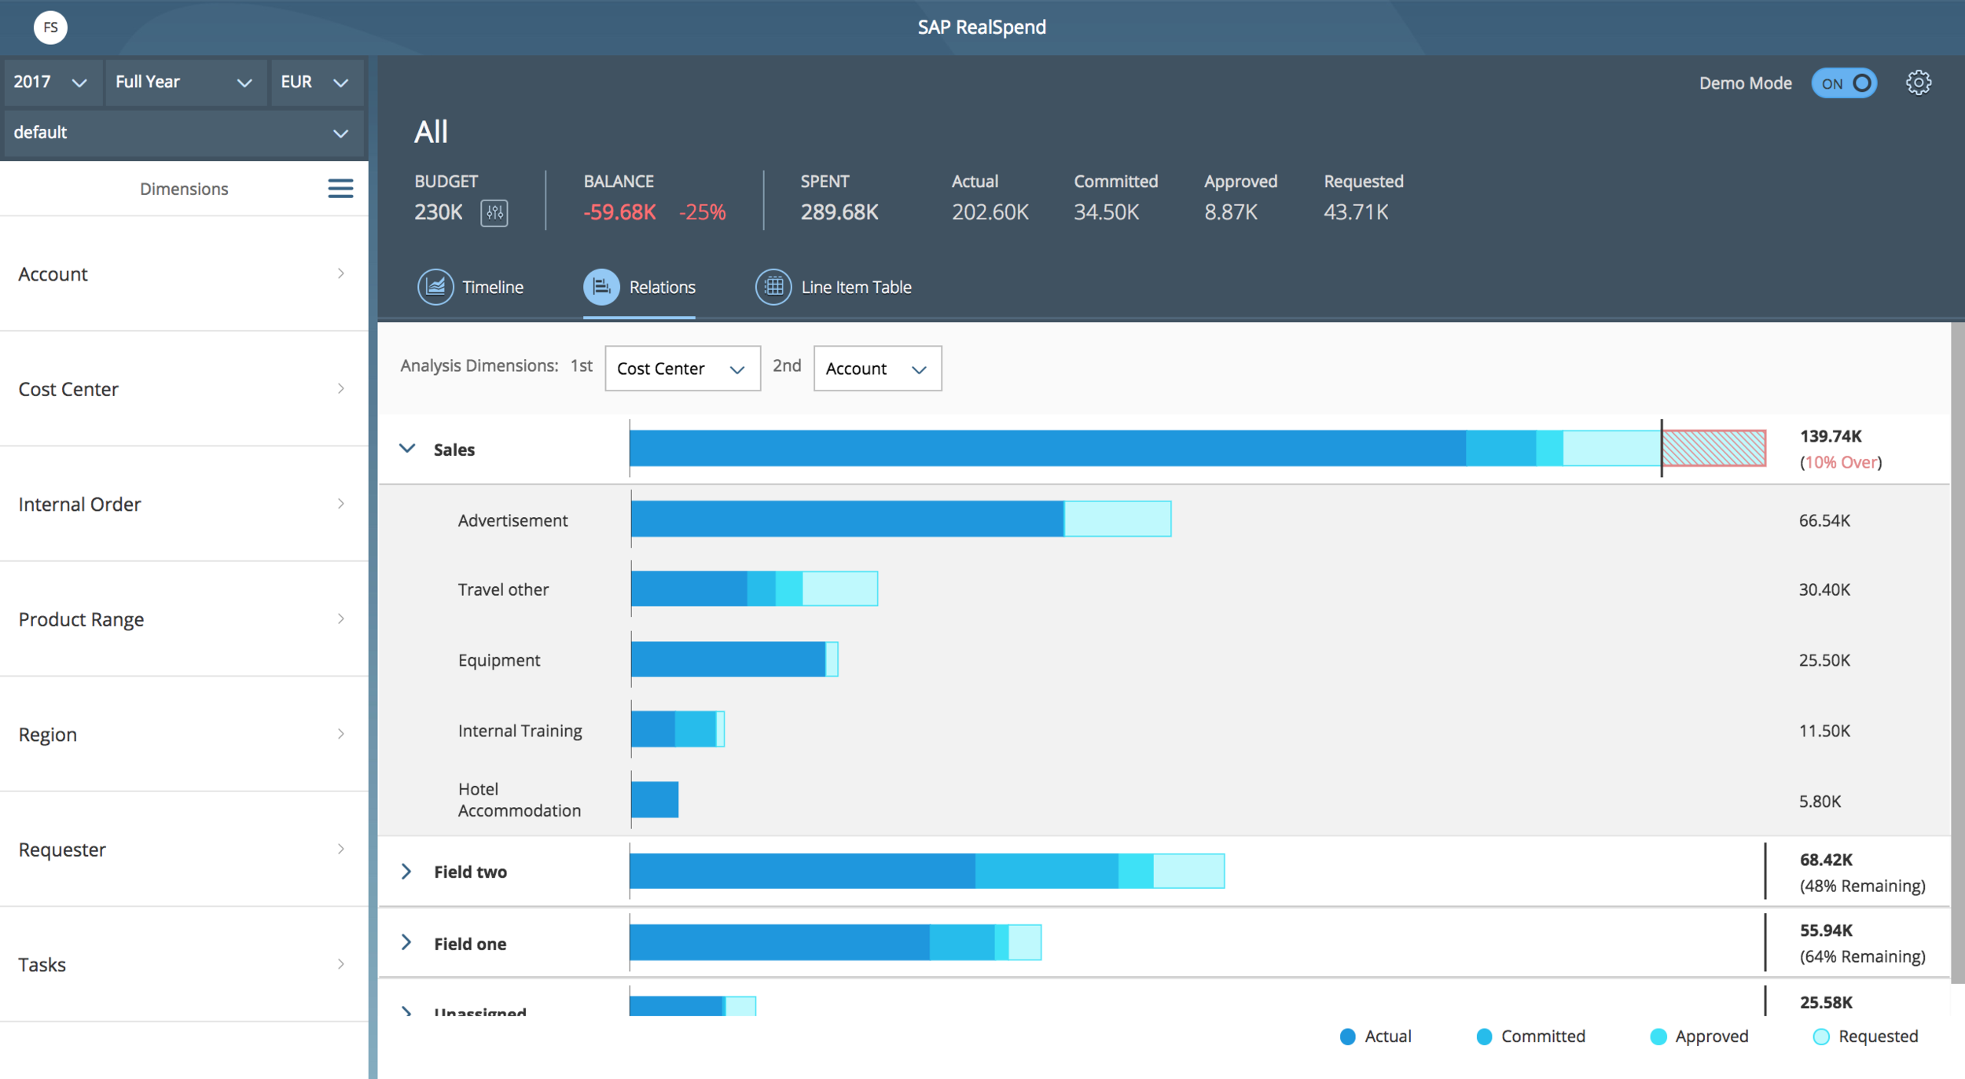1965x1079 pixels.
Task: Click the 139.74K Sales total
Action: [x=1831, y=436]
